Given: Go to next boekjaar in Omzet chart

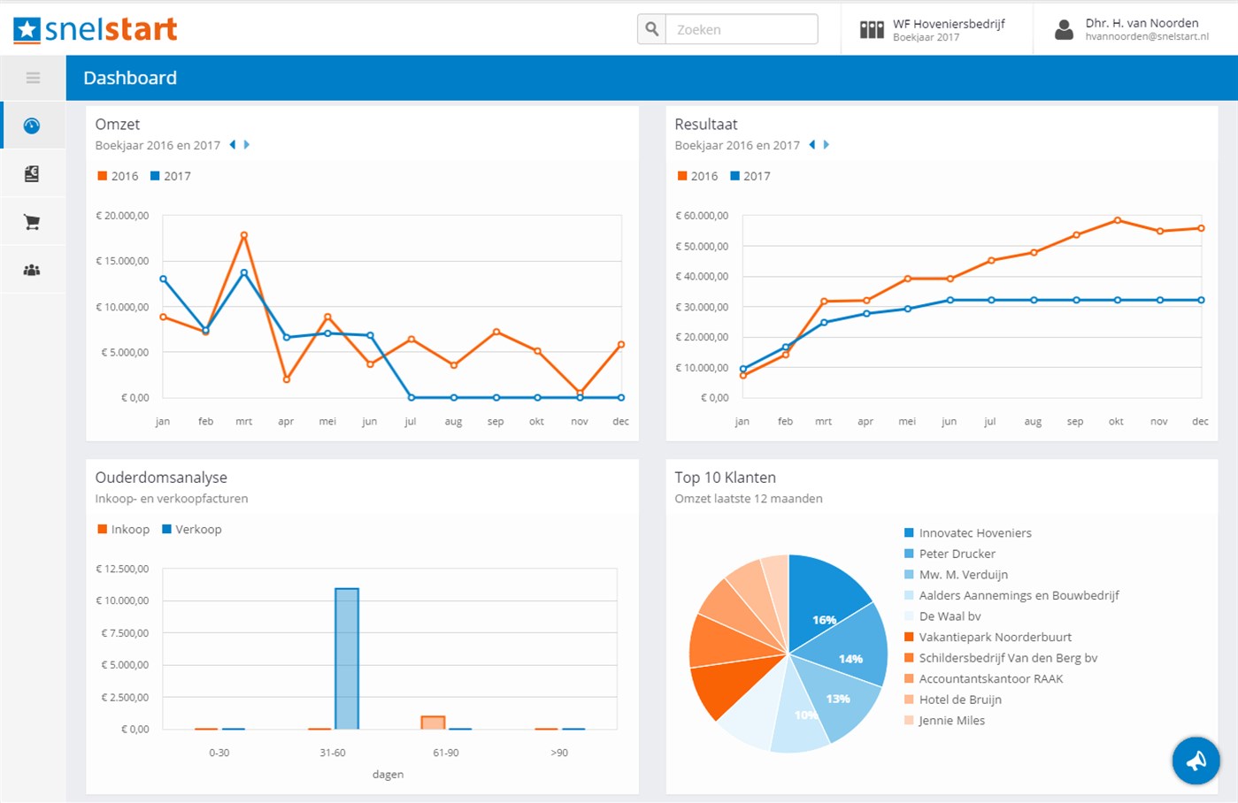Looking at the screenshot, I should (x=247, y=145).
